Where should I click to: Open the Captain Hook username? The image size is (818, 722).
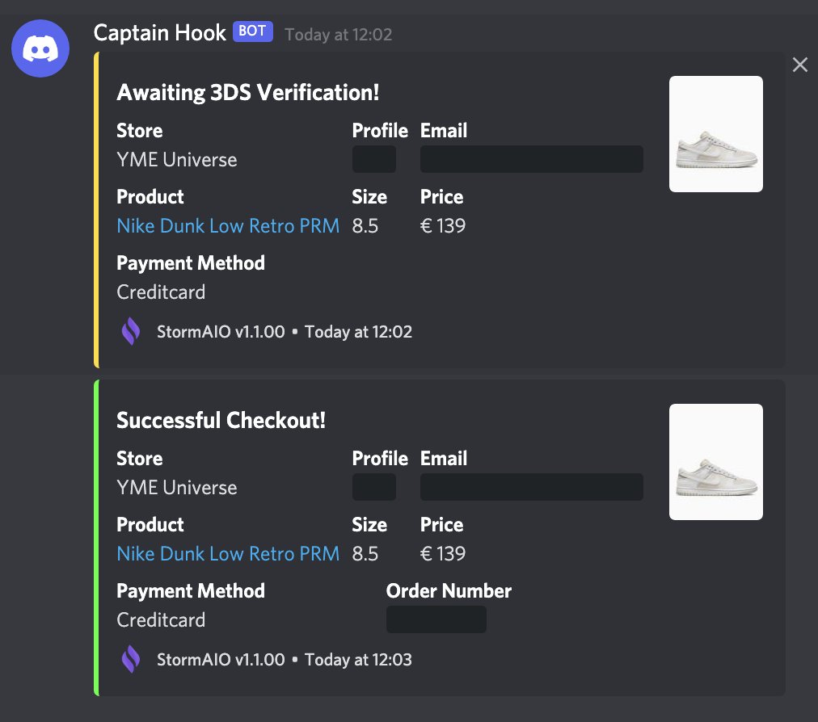pos(159,33)
